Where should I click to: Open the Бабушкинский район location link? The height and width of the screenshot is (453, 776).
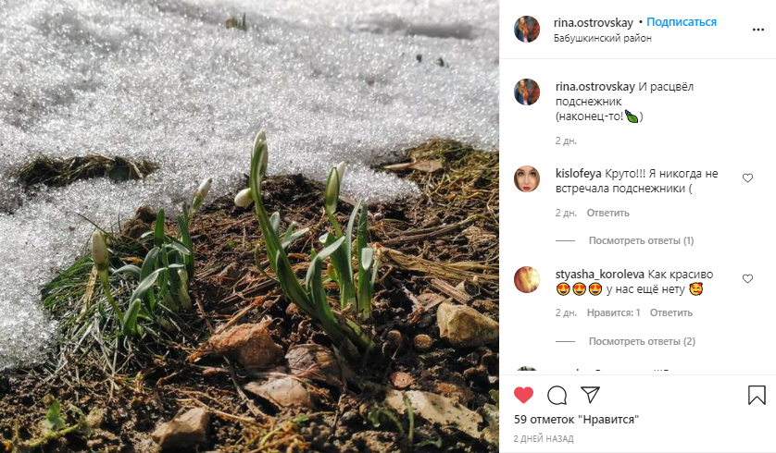[602, 38]
